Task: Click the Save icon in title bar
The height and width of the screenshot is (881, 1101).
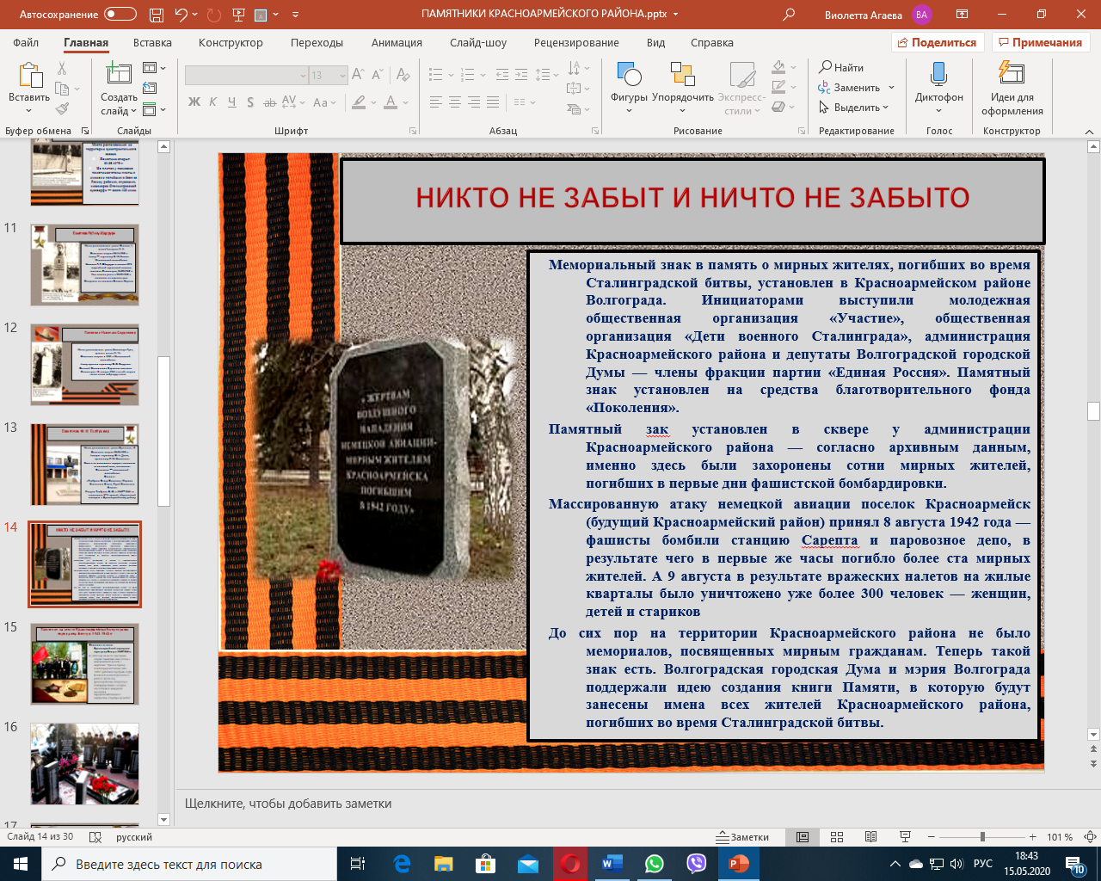Action: pos(156,15)
